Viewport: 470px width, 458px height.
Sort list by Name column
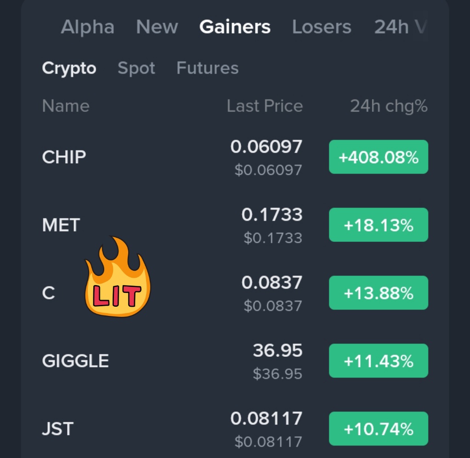click(66, 106)
